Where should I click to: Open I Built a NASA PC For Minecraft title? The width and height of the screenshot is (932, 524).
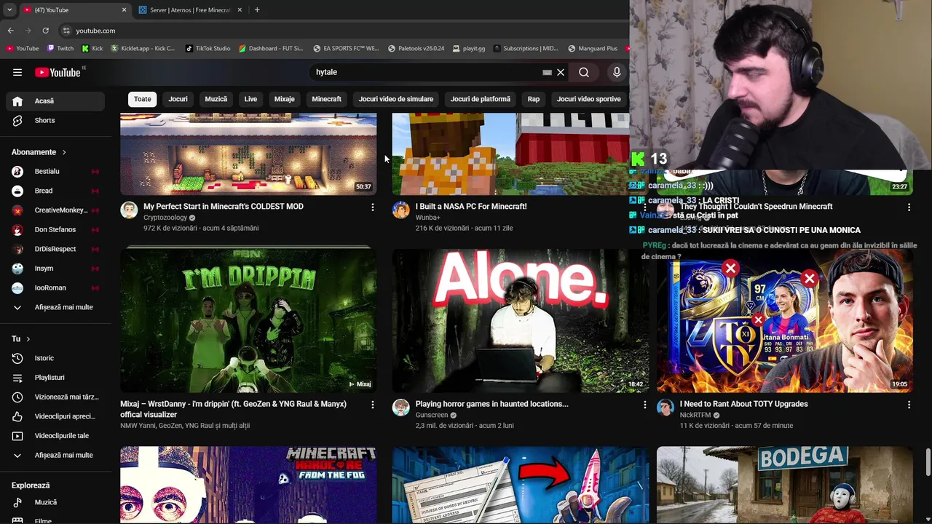click(471, 207)
